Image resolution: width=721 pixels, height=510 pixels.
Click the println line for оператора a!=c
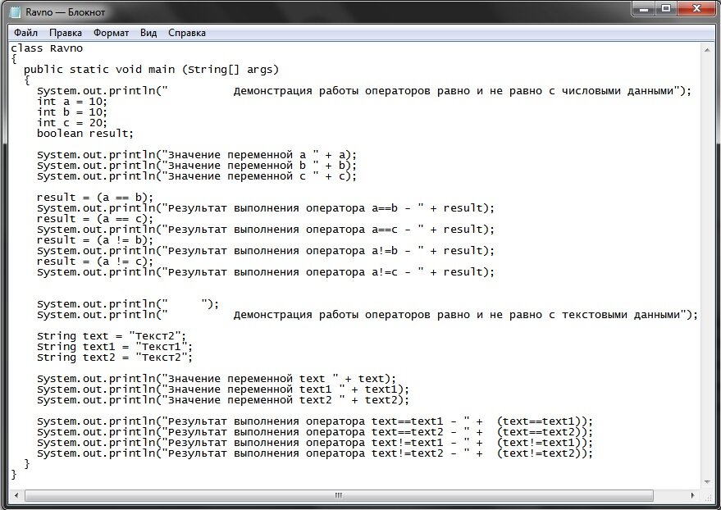266,272
